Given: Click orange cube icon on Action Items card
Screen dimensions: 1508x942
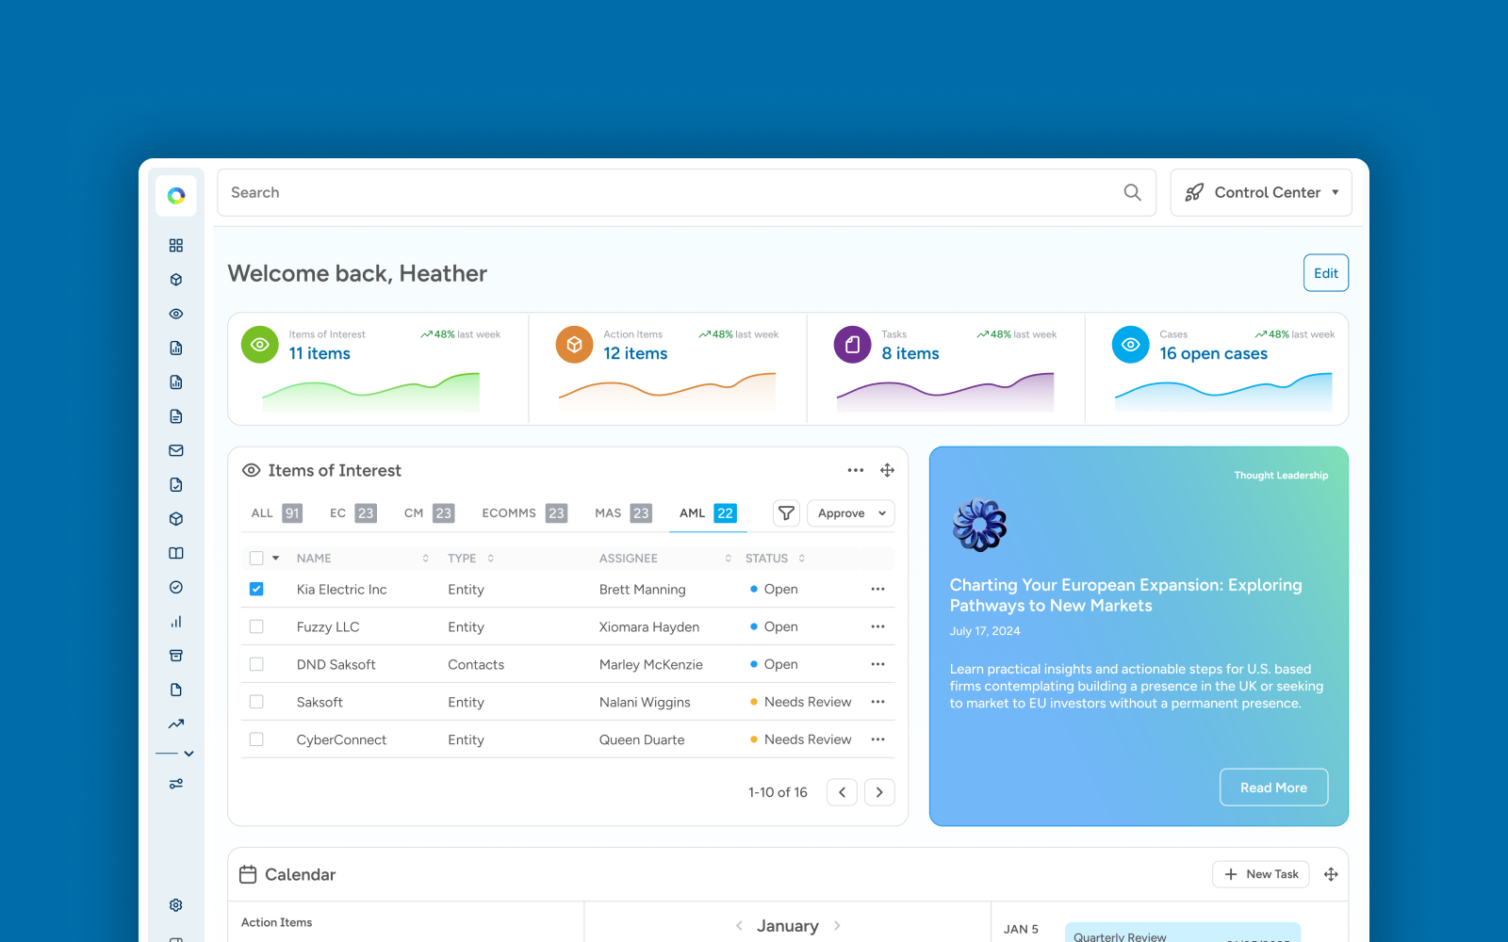Looking at the screenshot, I should pyautogui.click(x=575, y=345).
